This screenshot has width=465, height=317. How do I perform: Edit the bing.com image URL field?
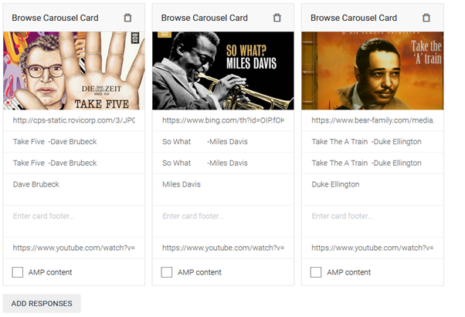pyautogui.click(x=223, y=120)
